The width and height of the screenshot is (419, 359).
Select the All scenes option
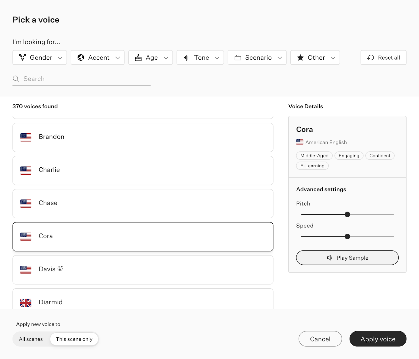pos(31,339)
